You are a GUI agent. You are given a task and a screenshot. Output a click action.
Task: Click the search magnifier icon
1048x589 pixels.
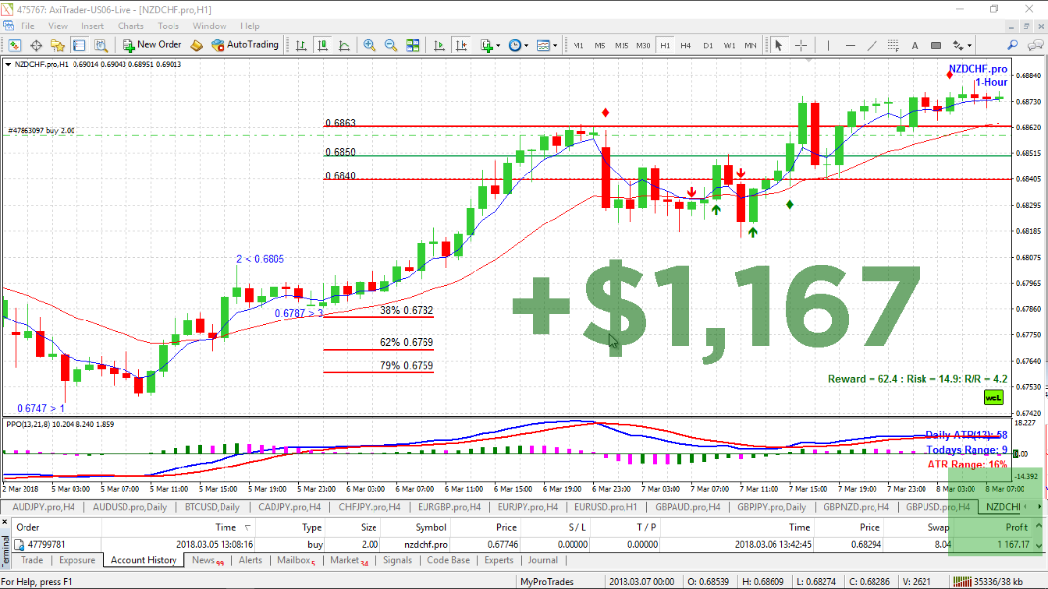pyautogui.click(x=1012, y=45)
